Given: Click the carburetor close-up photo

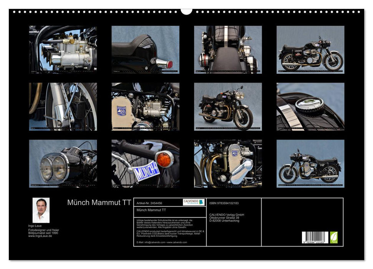Looking at the screenshot, I should click(x=63, y=50).
